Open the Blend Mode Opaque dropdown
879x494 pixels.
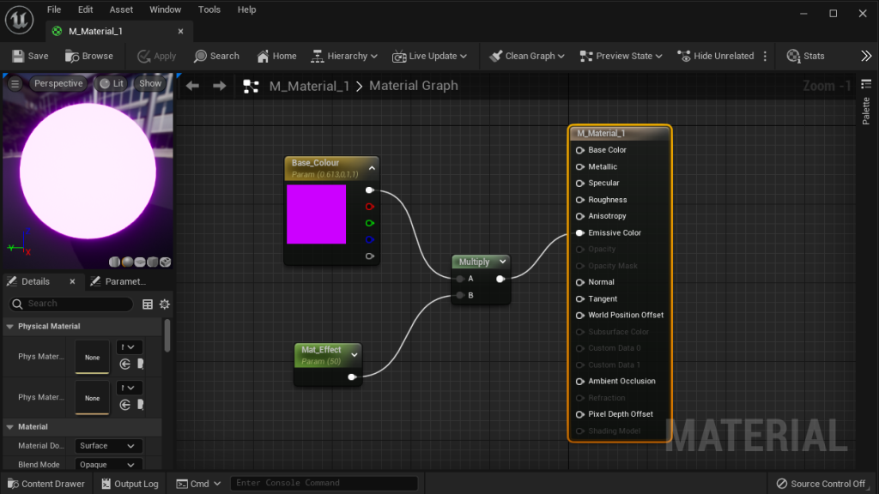(108, 465)
